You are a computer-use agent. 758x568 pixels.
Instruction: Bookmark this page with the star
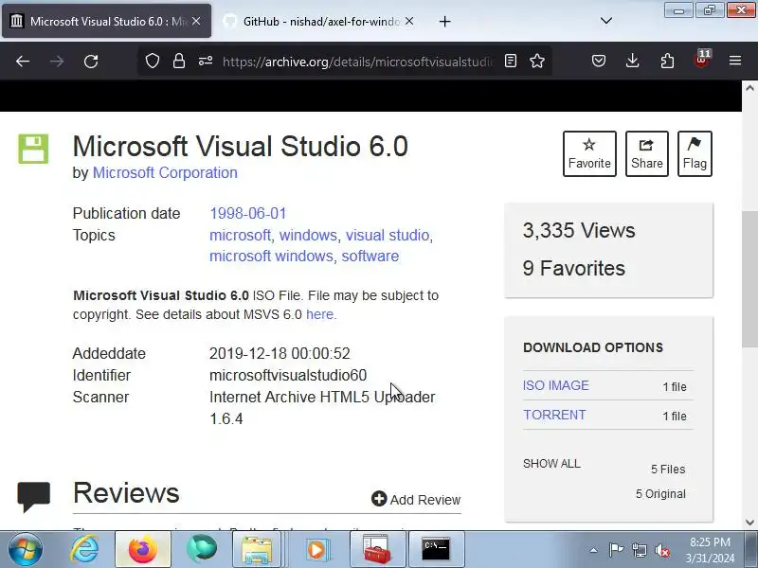pyautogui.click(x=537, y=61)
